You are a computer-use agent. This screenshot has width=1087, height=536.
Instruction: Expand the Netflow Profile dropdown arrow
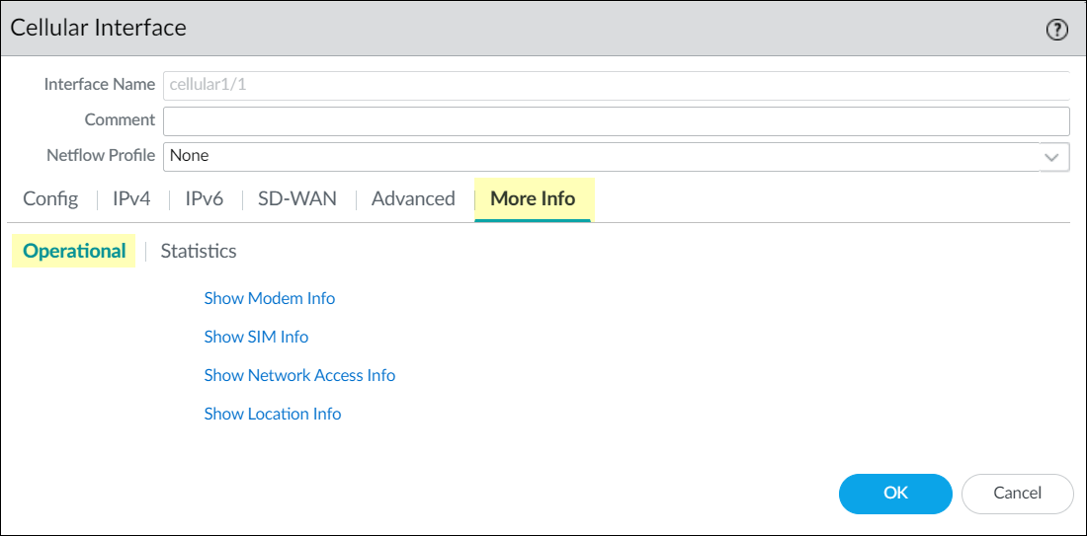coord(1052,156)
